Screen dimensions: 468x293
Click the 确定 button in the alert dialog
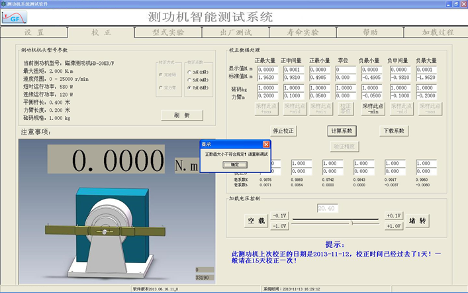(x=234, y=164)
